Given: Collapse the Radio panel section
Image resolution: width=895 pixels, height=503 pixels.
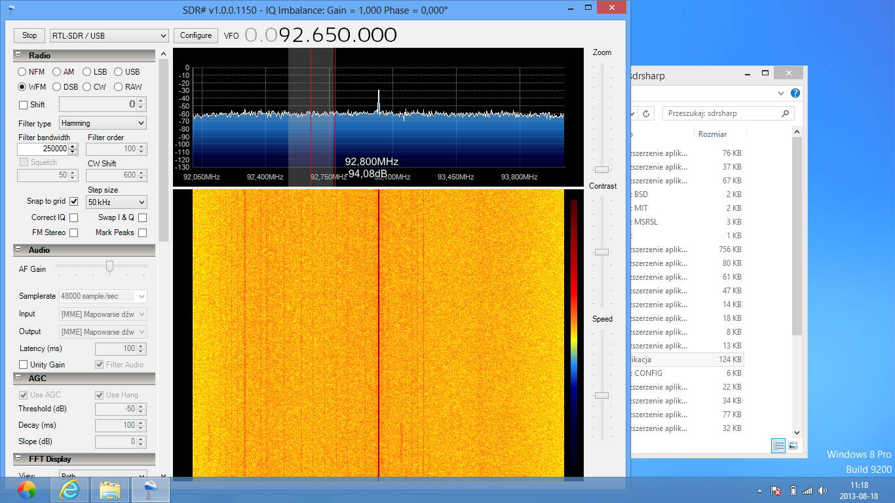Looking at the screenshot, I should click(18, 56).
